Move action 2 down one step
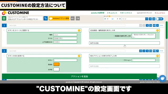The image size is (168, 94). click(x=147, y=51)
